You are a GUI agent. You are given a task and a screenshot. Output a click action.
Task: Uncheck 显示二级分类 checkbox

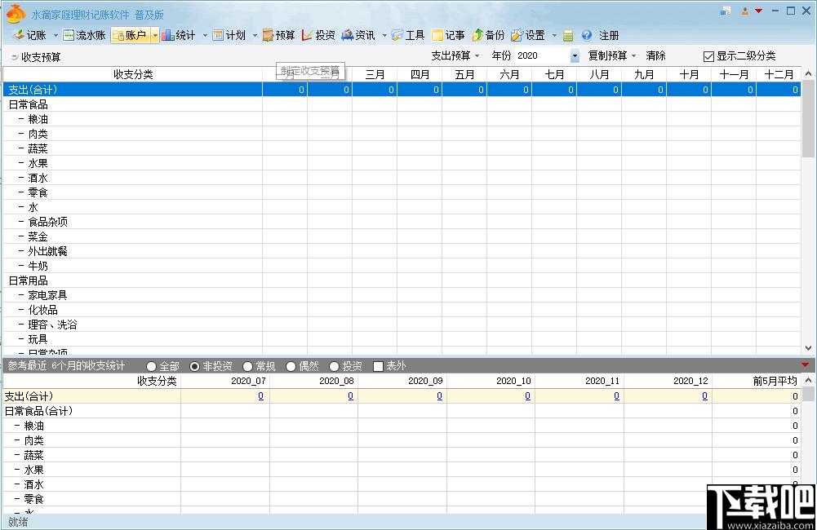coord(708,56)
